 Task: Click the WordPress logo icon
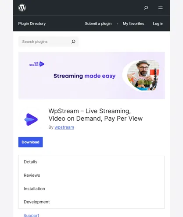point(22,7)
